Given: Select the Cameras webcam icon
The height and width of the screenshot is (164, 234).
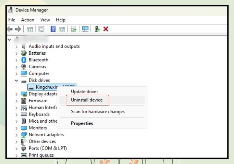Looking at the screenshot, I should tap(23, 67).
